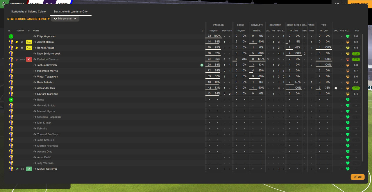372x192 pixels.
Task: Open the Info generali view dropdown
Action: pos(65,19)
